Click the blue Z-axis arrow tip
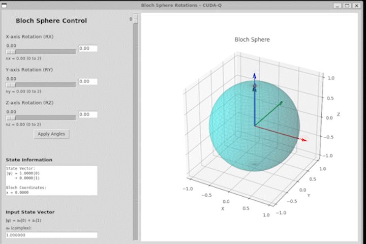This screenshot has width=366, height=244. [255, 76]
